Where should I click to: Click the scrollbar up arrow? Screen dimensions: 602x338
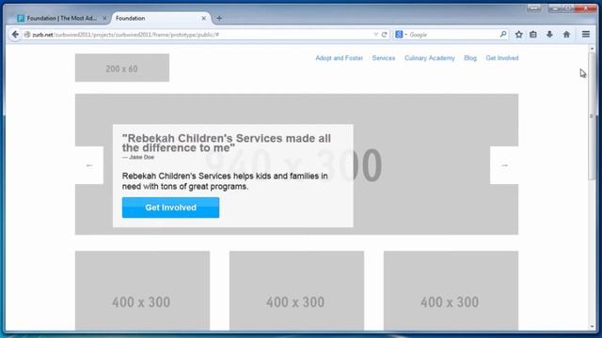[x=592, y=48]
